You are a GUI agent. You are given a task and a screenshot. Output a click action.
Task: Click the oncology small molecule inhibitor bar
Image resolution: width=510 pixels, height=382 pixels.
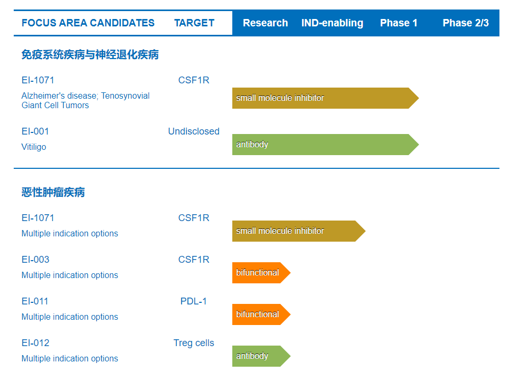299,231
